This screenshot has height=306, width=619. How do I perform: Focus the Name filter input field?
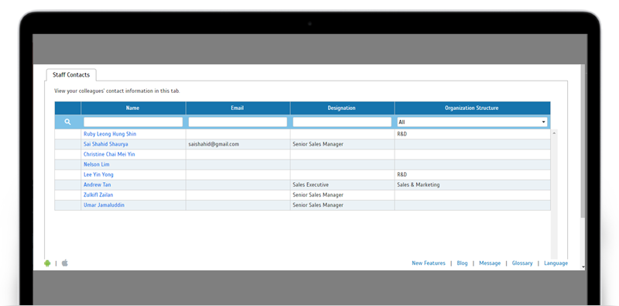pos(133,122)
